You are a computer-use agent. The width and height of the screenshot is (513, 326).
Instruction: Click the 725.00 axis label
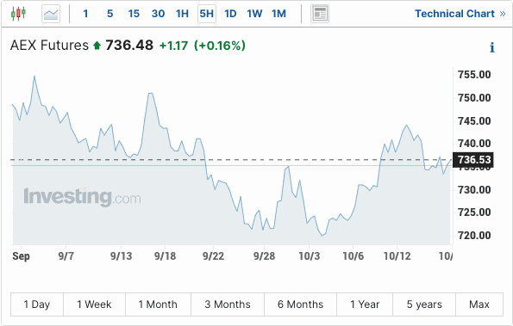[x=474, y=212]
